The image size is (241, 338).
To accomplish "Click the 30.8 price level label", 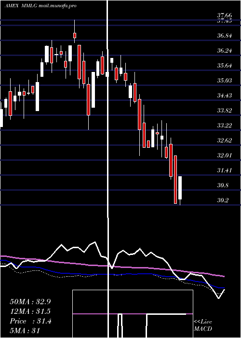I will 223,185.
